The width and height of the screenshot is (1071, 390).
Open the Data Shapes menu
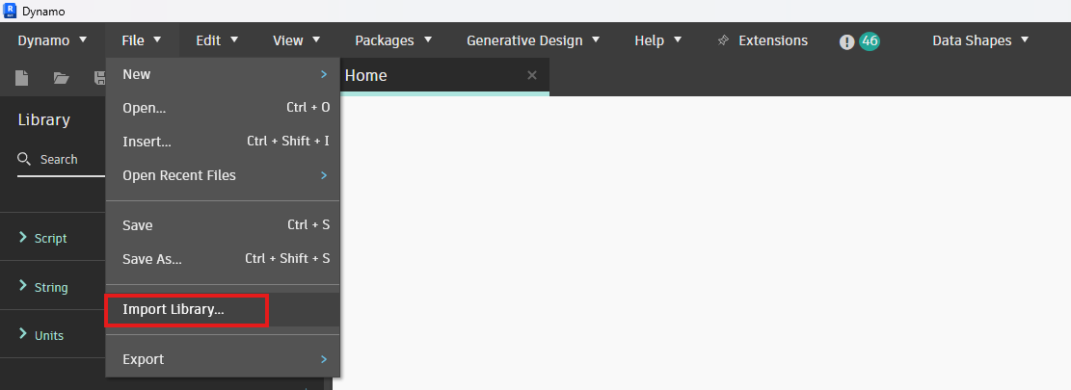(980, 40)
